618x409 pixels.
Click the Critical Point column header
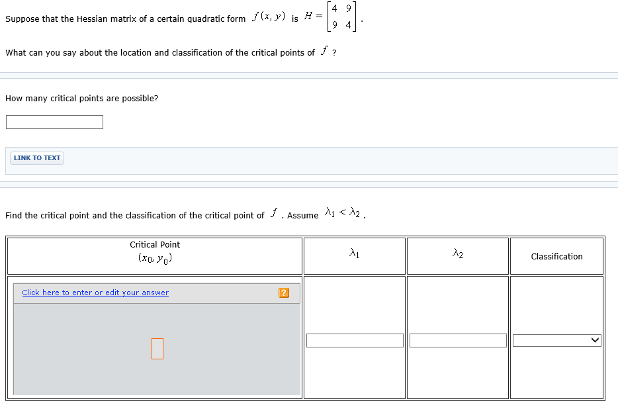(x=154, y=250)
